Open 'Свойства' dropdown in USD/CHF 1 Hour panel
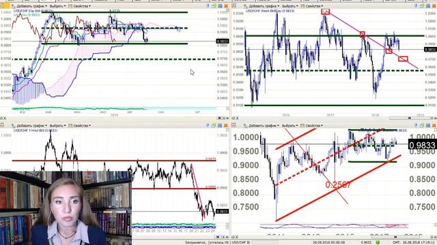This screenshot has height=245, width=437. pos(80,125)
